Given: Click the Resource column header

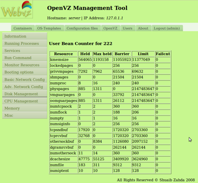Looking at the screenshot, I should (x=64, y=54).
